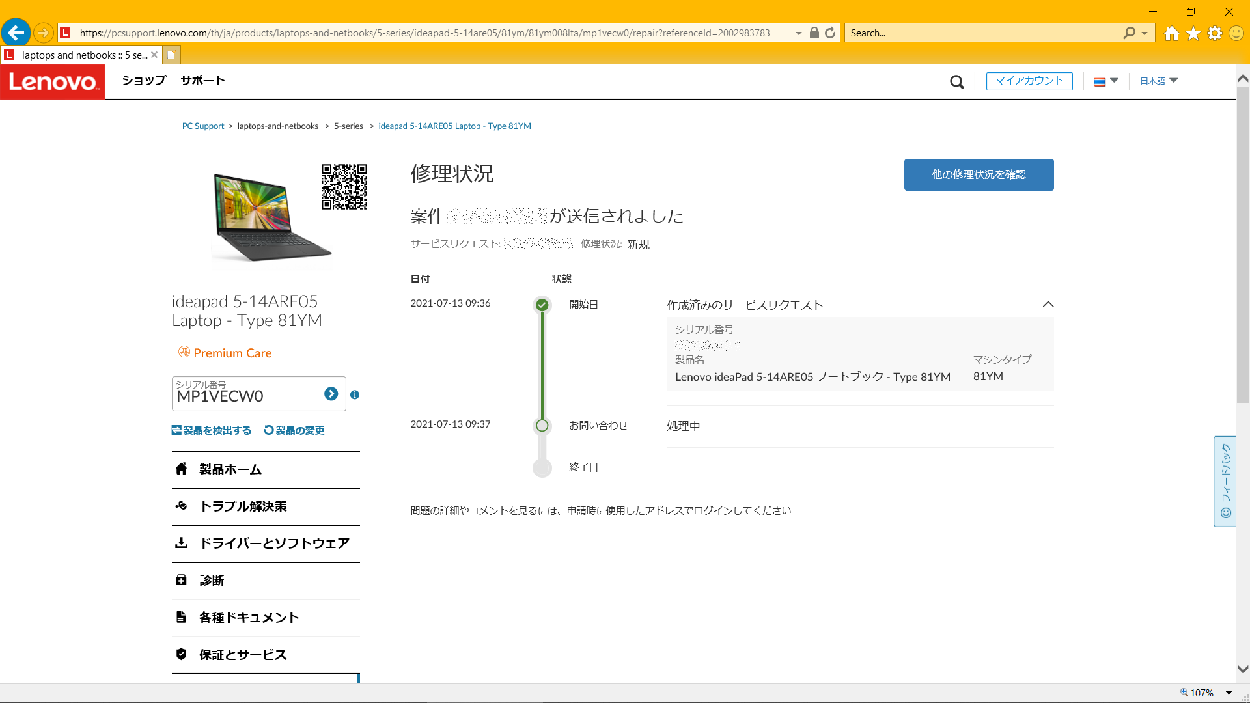Screen dimensions: 1250x703
Task: Click the page scrollbar up arrow
Action: [1243, 79]
